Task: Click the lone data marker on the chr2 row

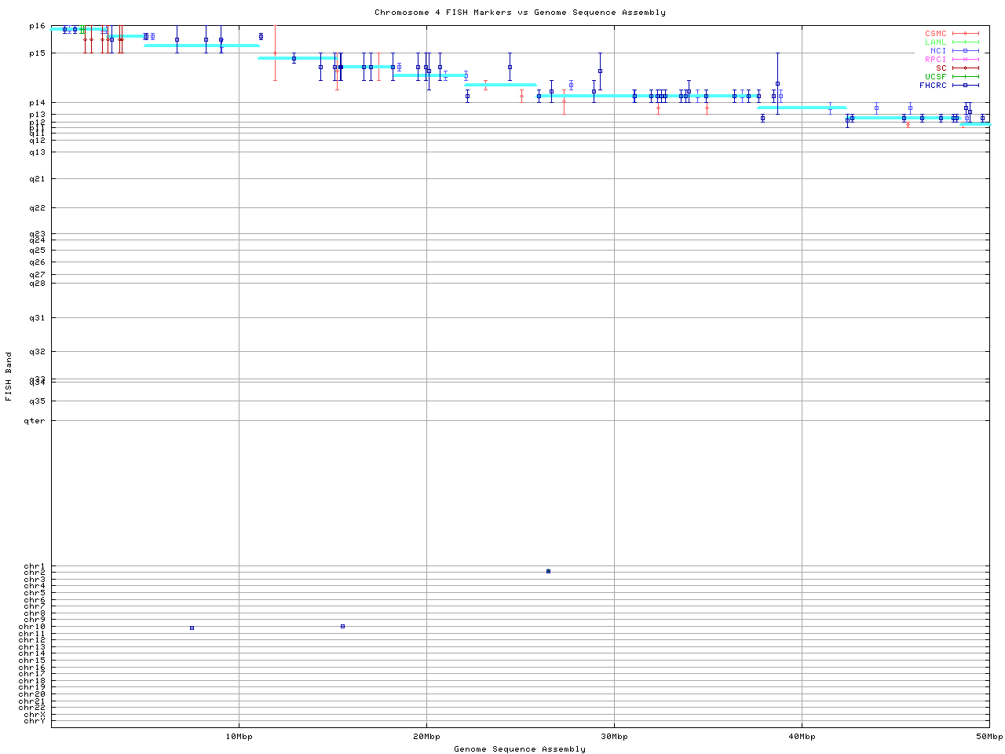Action: (x=548, y=572)
